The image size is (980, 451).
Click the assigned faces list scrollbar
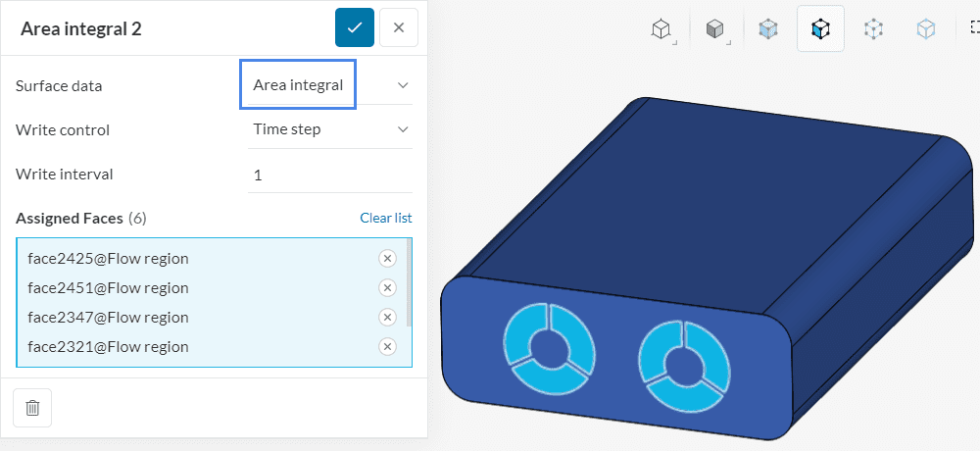click(408, 284)
